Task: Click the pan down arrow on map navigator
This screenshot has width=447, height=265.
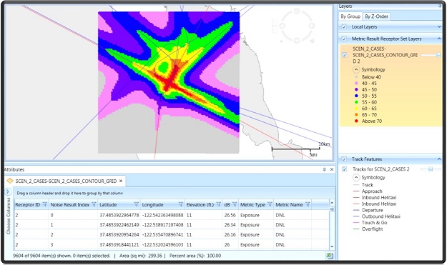Action: [297, 41]
